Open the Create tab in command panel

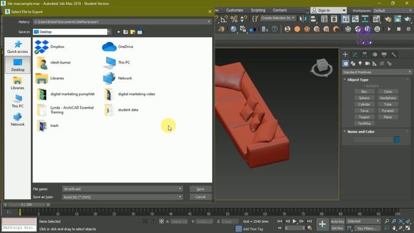(x=345, y=54)
